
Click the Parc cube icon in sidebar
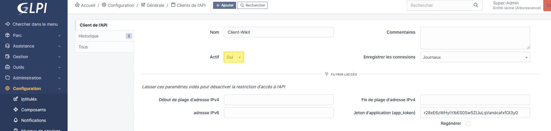(8, 35)
